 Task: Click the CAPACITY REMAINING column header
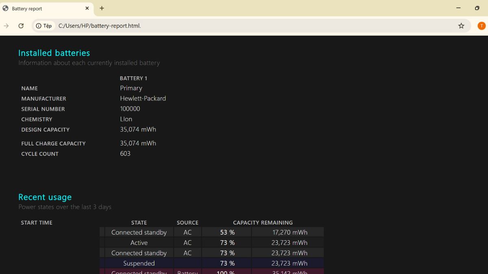pyautogui.click(x=263, y=222)
